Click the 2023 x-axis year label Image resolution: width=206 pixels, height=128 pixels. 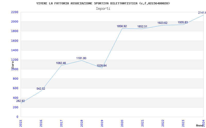point(183,123)
